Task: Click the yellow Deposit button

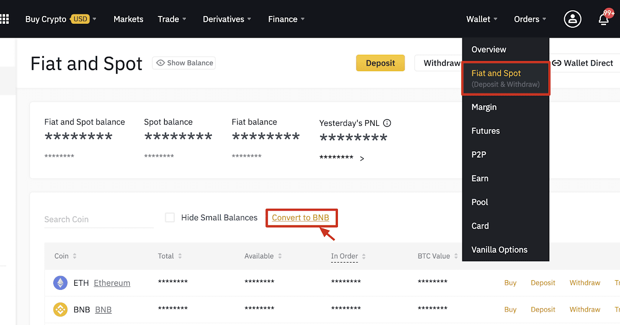Action: [380, 63]
